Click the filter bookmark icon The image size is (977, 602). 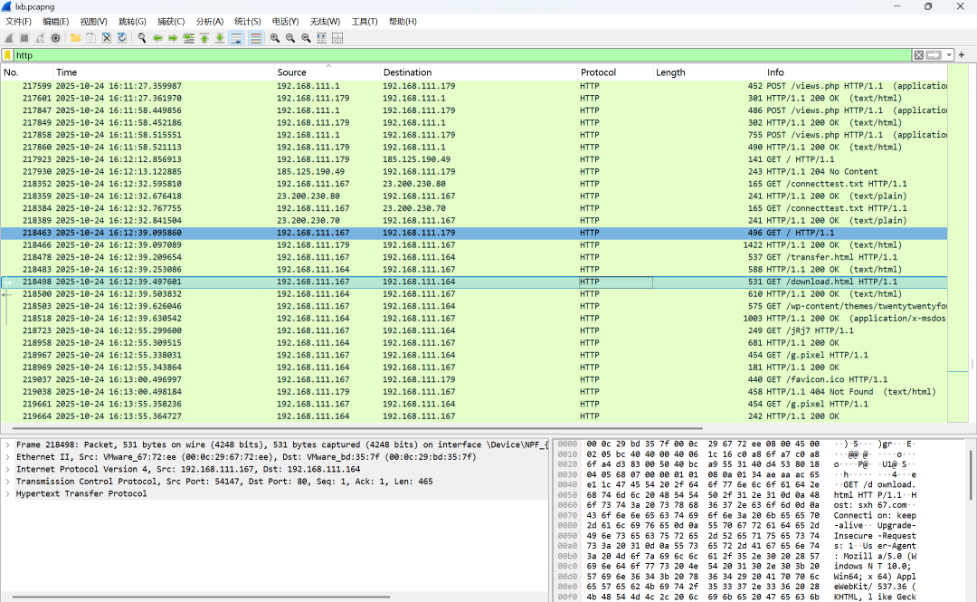point(7,55)
